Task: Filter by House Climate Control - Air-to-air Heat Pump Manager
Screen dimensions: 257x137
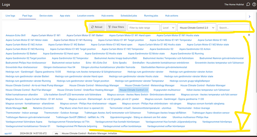Action: coord(35,85)
